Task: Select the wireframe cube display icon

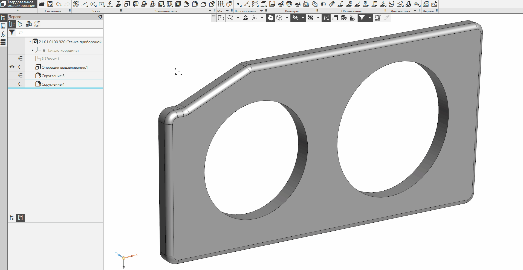Action: coord(279,18)
